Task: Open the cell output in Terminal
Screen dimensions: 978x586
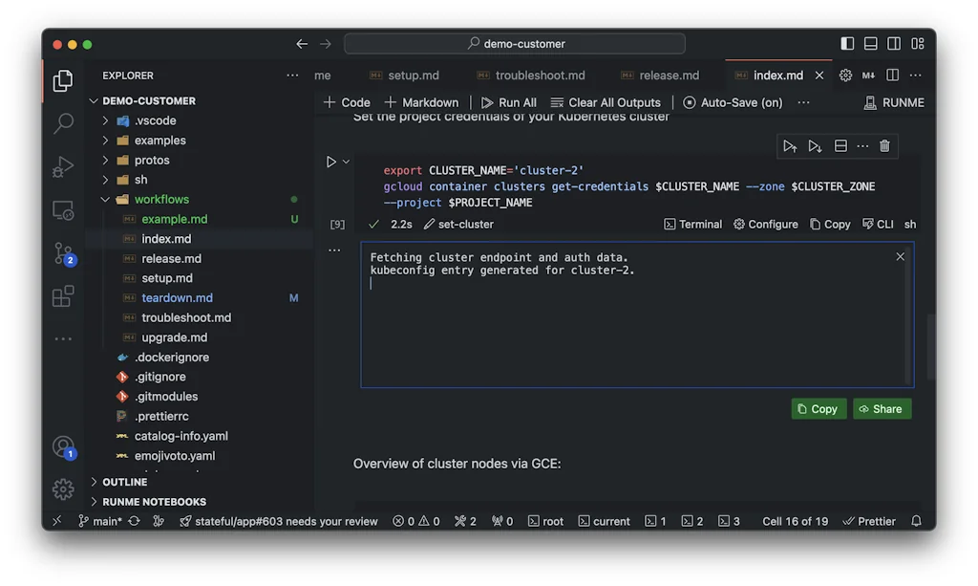Action: (x=692, y=224)
